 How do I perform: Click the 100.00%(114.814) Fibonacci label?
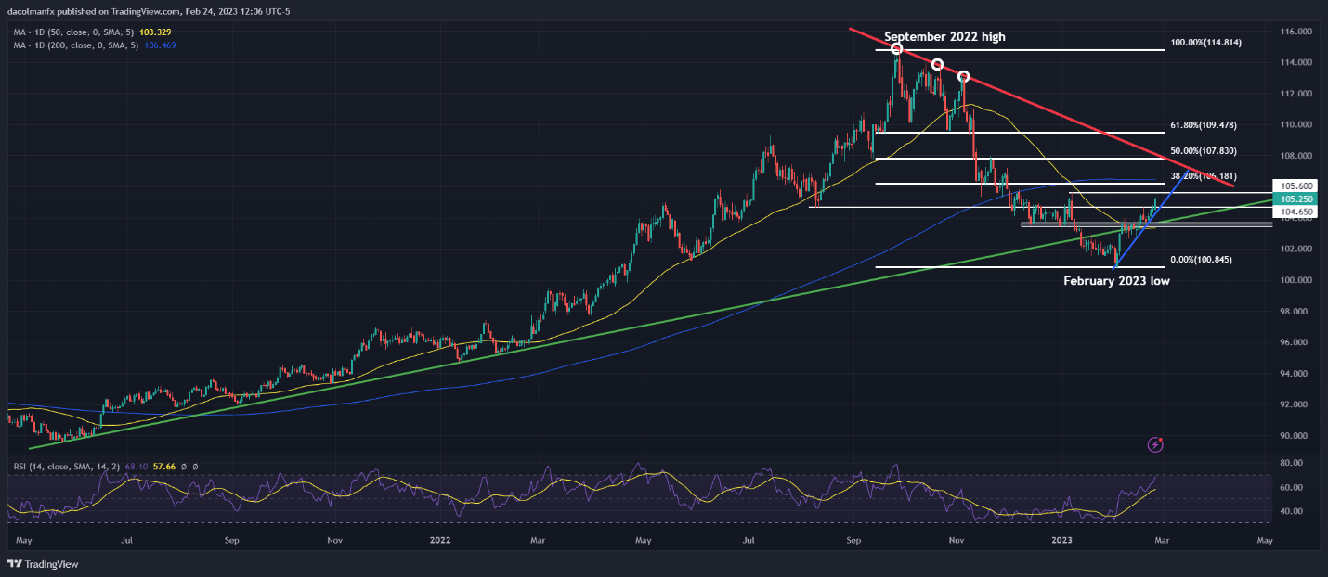click(x=1204, y=43)
